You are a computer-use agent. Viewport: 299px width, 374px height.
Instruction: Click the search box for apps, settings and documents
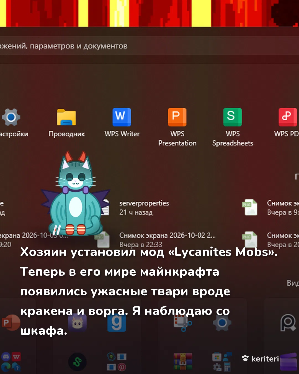coord(149,46)
